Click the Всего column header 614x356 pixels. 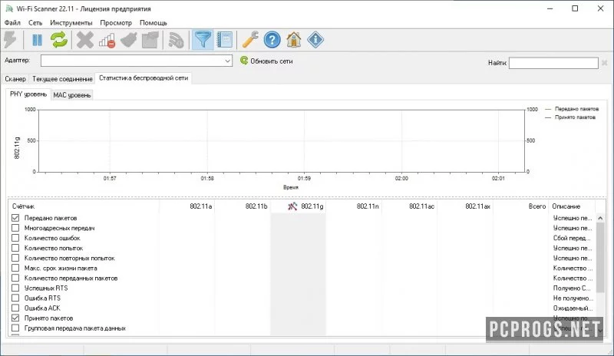click(x=521, y=206)
